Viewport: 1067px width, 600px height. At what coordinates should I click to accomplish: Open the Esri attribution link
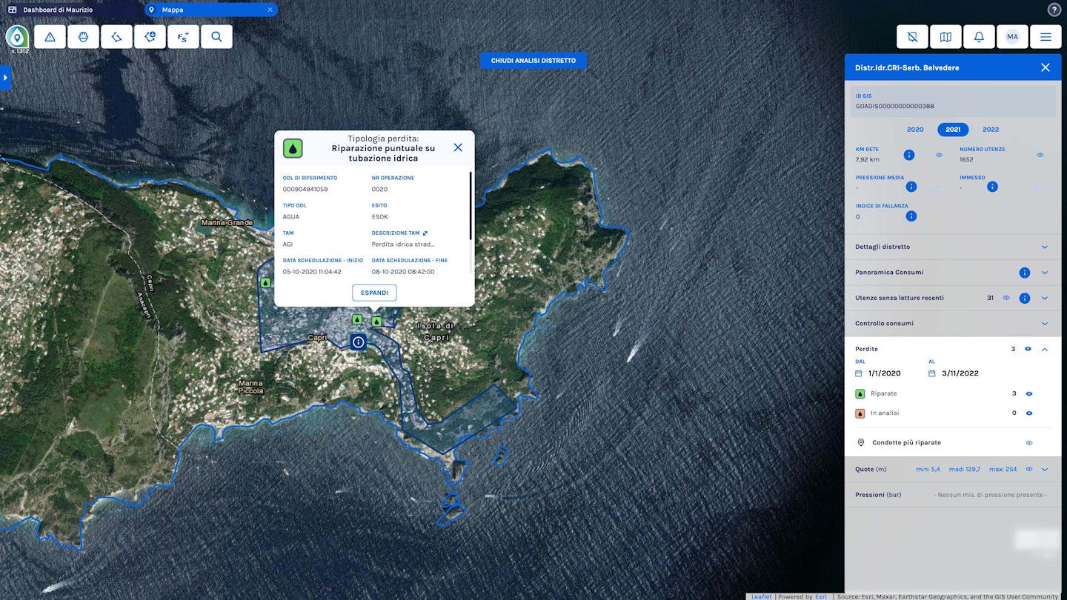[821, 596]
